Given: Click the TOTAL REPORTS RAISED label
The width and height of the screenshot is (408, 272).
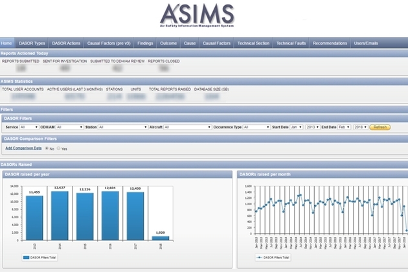Looking at the screenshot, I should (170, 89).
